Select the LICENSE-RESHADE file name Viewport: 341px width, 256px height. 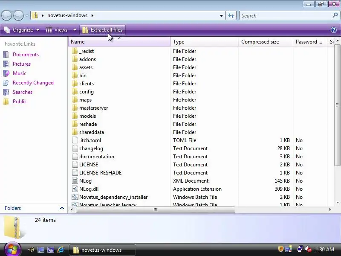100,172
